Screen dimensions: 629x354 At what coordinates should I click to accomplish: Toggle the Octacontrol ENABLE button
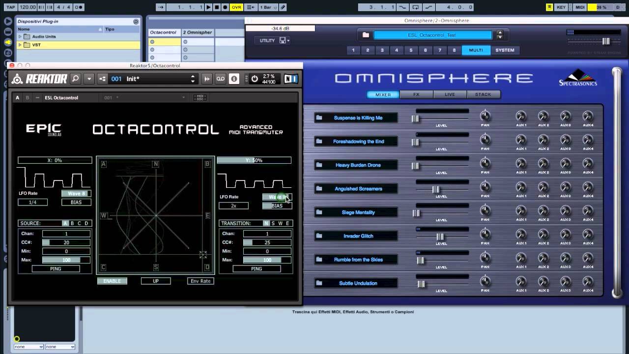(x=112, y=281)
